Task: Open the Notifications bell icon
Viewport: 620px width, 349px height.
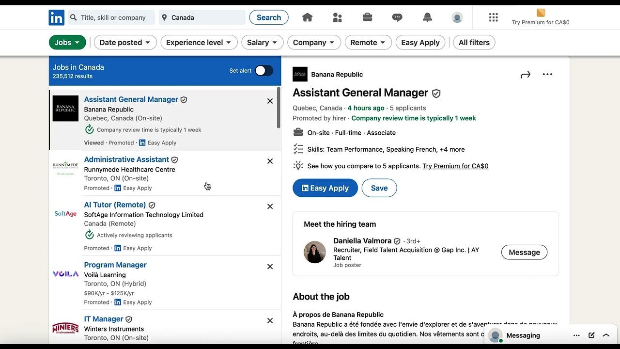Action: [427, 17]
